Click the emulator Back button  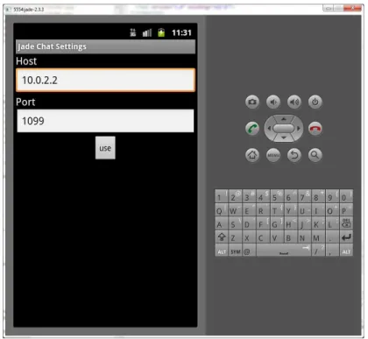[x=294, y=155]
